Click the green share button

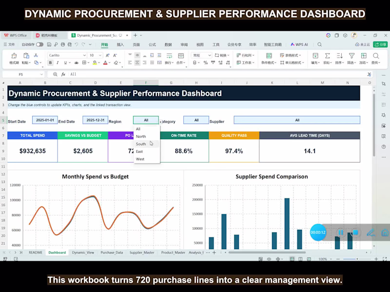380,44
